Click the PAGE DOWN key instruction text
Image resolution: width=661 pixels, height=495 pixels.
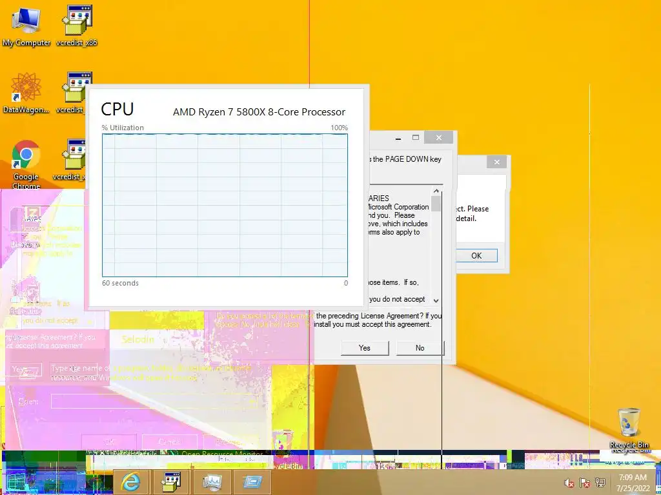pyautogui.click(x=405, y=159)
